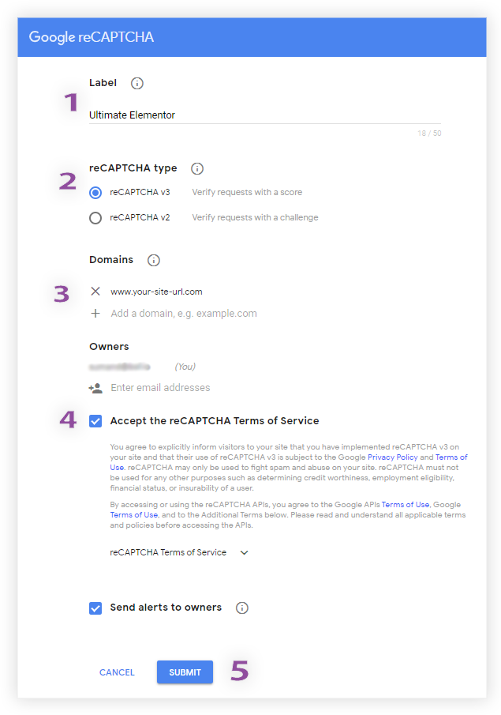This screenshot has width=501, height=715.
Task: Remove the www.your-site-url.com domain with the X
Action: click(x=95, y=292)
